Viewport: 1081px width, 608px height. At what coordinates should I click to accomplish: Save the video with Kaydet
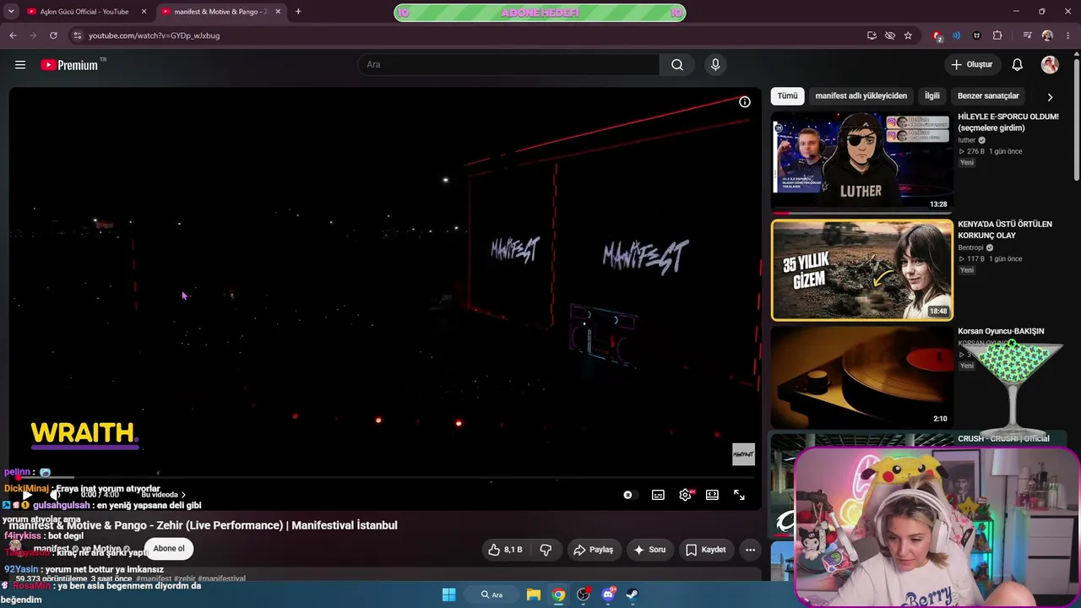(x=706, y=550)
